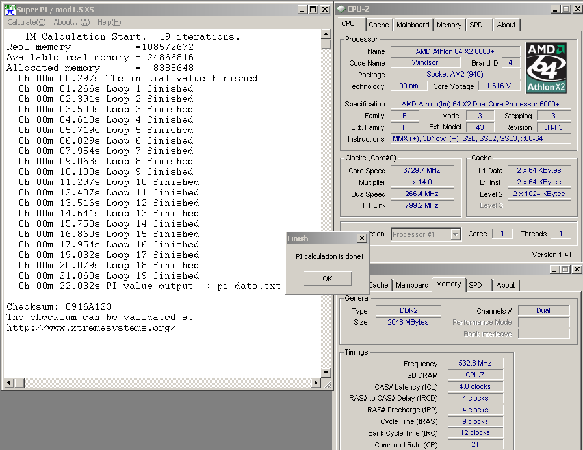The width and height of the screenshot is (583, 450).
Task: Click the Checksum: 0916A123 line
Action: tap(59, 306)
